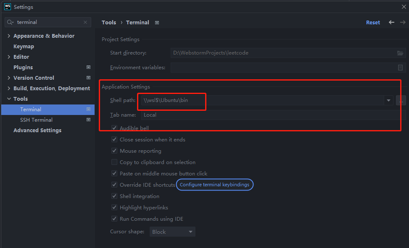Toggle the Audible bell checkbox
Image resolution: width=409 pixels, height=248 pixels.
coord(114,128)
